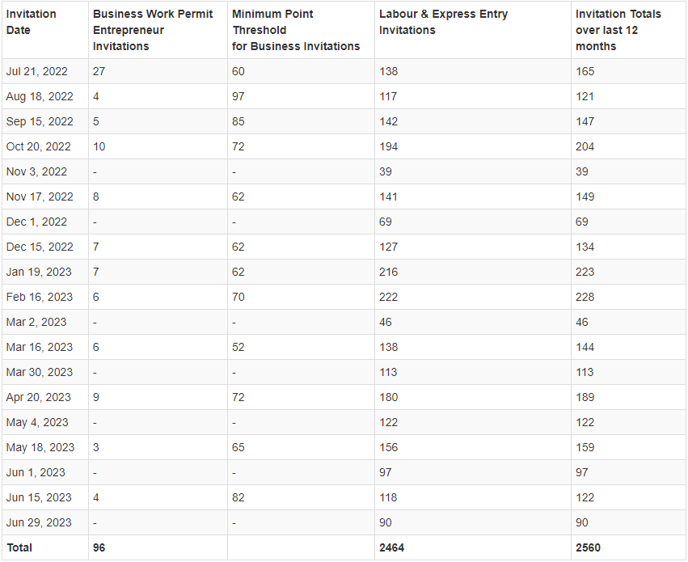Select the Jun 29, 2023 date cell
Viewport: 688px width, 562px height.
(x=39, y=522)
